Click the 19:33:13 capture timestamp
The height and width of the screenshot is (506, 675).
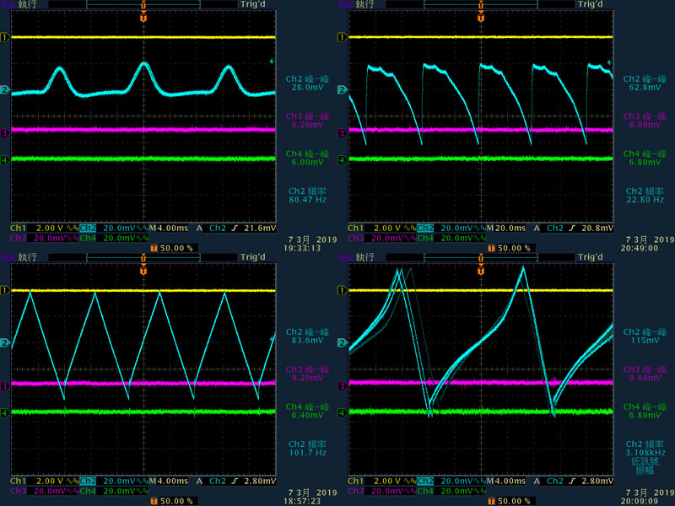pyautogui.click(x=302, y=248)
